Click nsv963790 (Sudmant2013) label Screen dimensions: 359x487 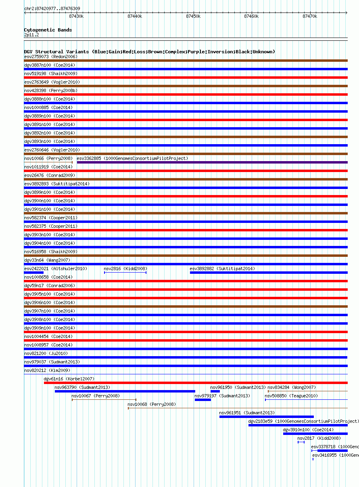(82, 387)
